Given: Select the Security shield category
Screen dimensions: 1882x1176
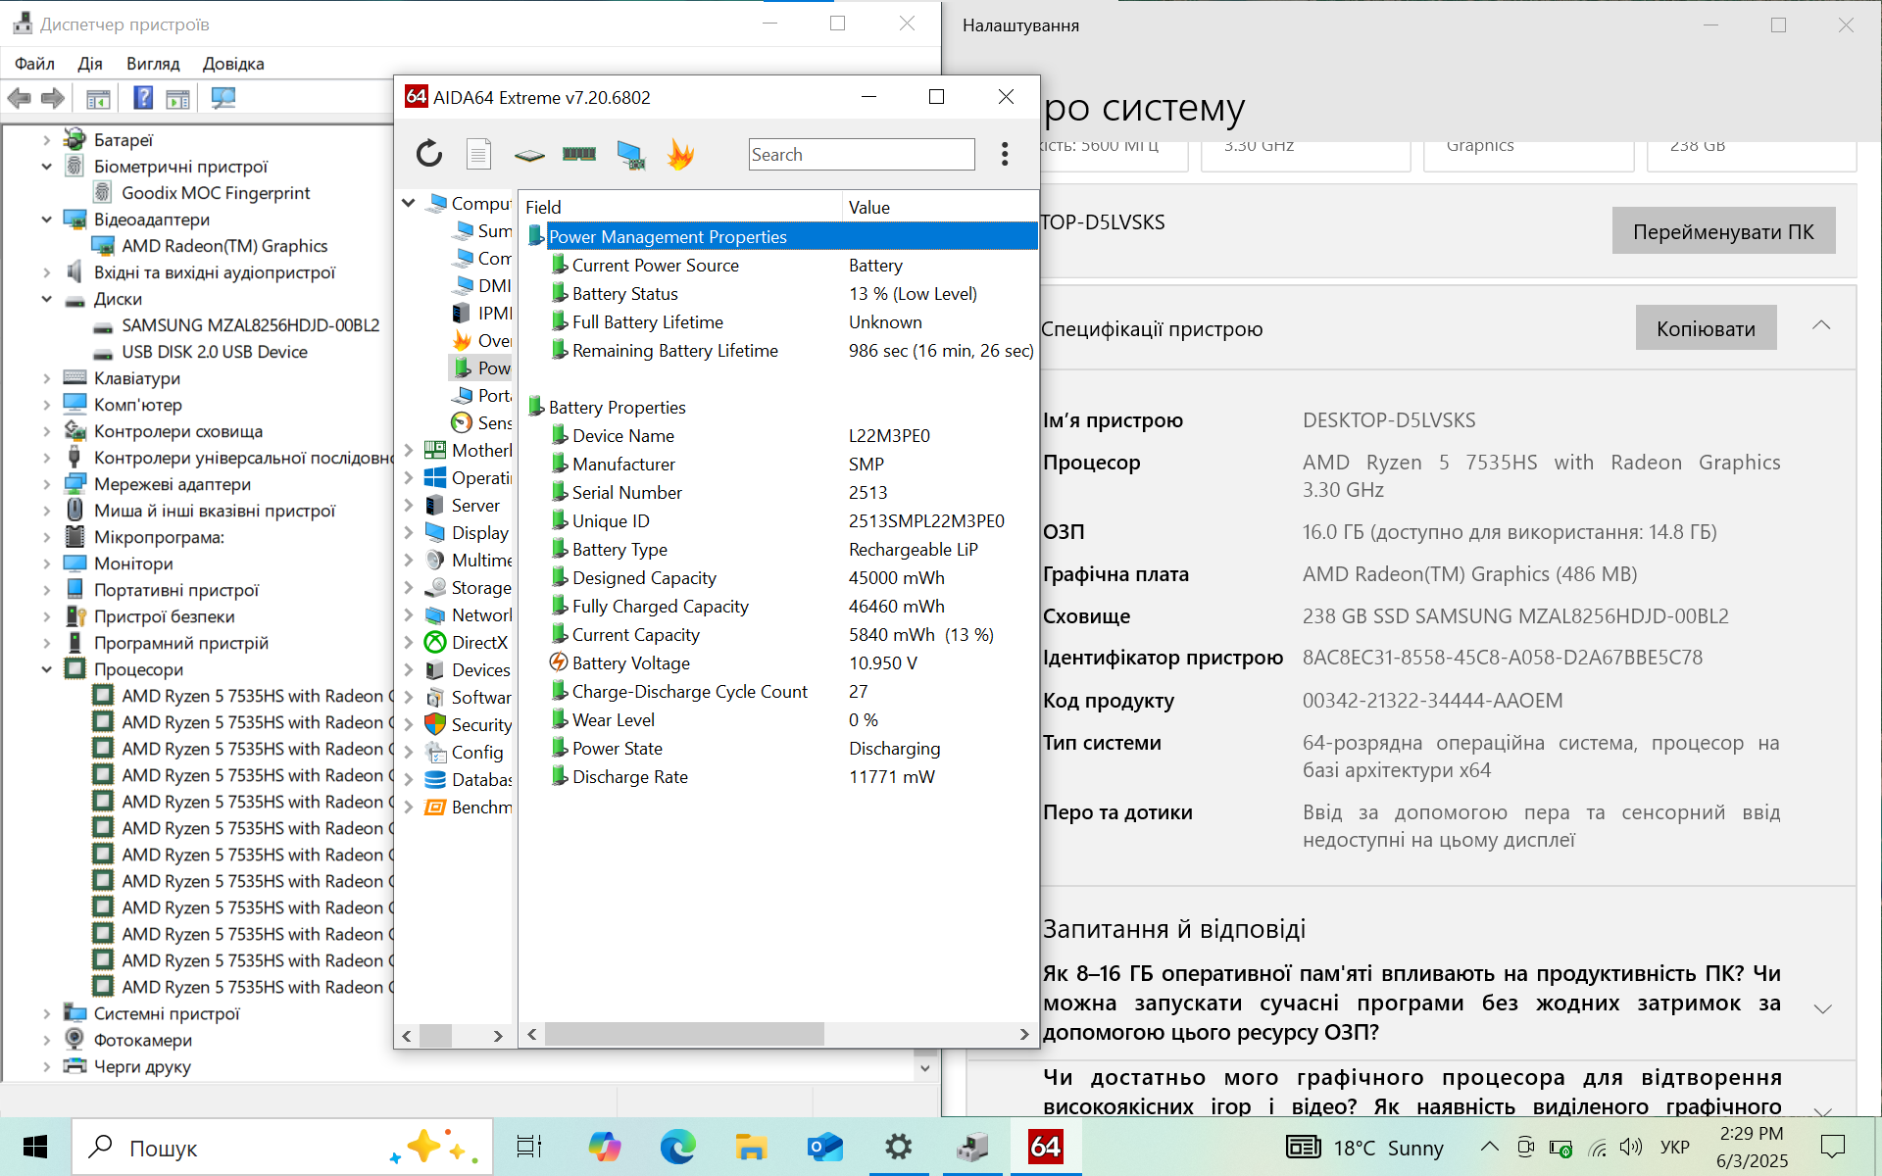Looking at the screenshot, I should pyautogui.click(x=469, y=724).
